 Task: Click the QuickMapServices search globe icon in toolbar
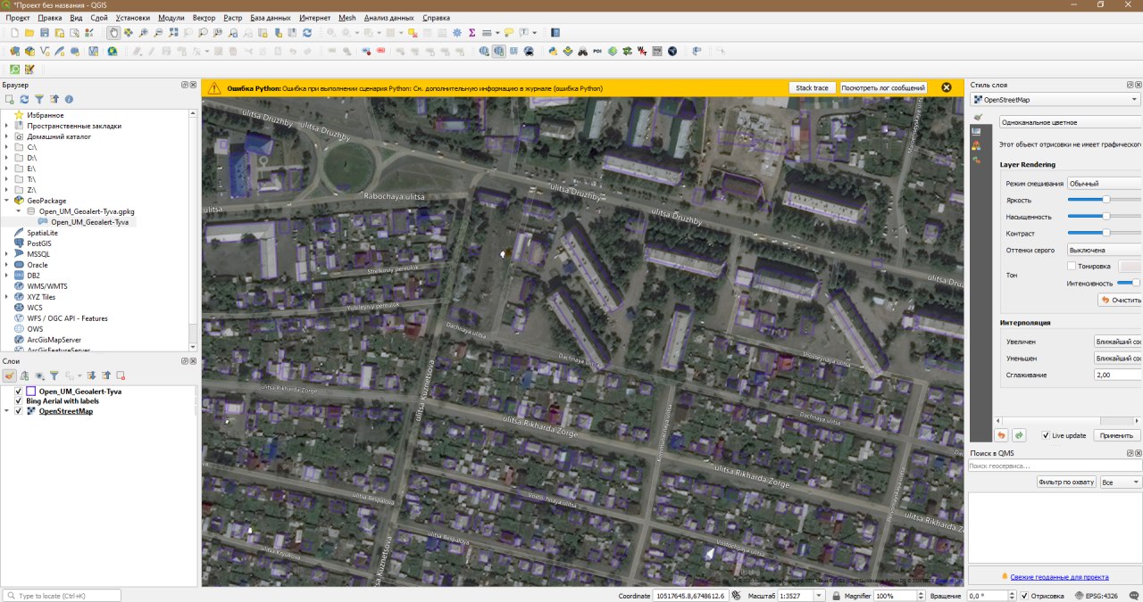coord(497,51)
